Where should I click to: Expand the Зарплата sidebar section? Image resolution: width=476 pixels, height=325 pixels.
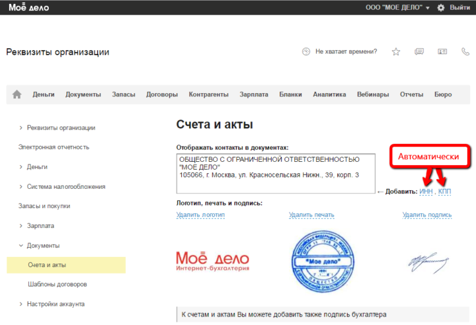pos(37,226)
